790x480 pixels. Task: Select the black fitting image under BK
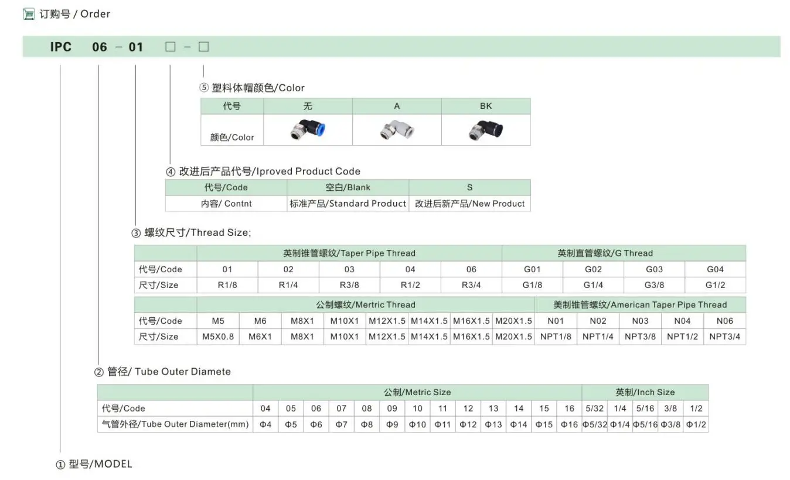[x=485, y=129]
